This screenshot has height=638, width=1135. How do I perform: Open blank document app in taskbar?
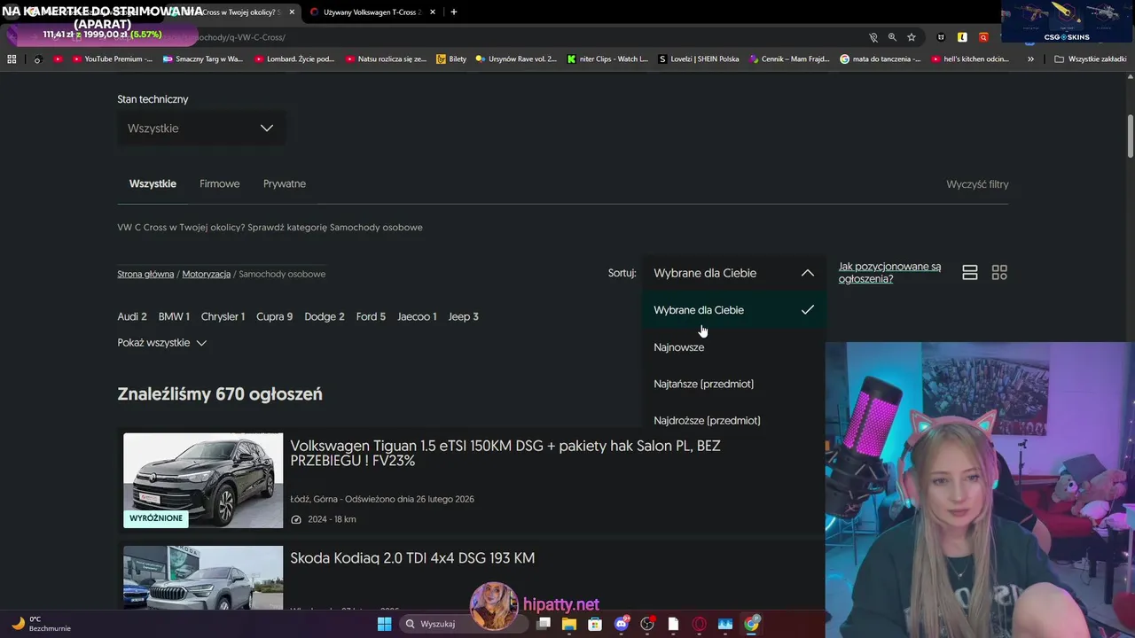pyautogui.click(x=673, y=624)
